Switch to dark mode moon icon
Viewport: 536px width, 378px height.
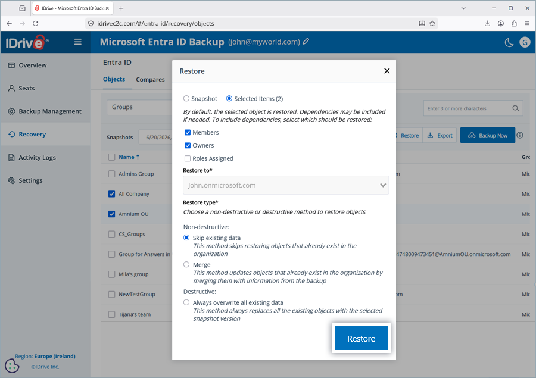coord(509,42)
